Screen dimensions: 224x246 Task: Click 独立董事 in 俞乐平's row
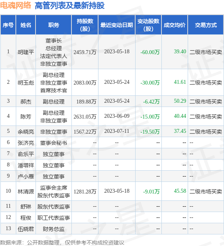tap(54, 154)
